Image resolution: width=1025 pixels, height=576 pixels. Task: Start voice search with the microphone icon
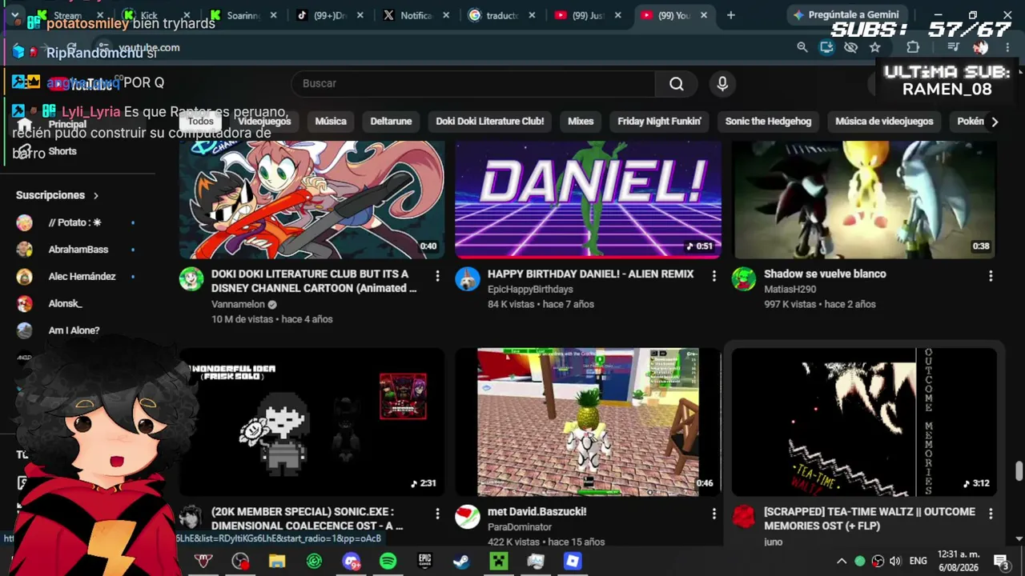click(722, 83)
